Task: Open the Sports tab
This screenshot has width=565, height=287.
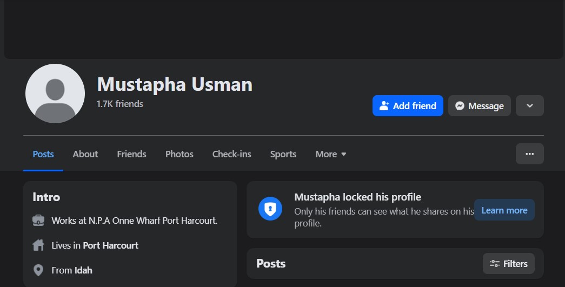Action: click(x=283, y=154)
